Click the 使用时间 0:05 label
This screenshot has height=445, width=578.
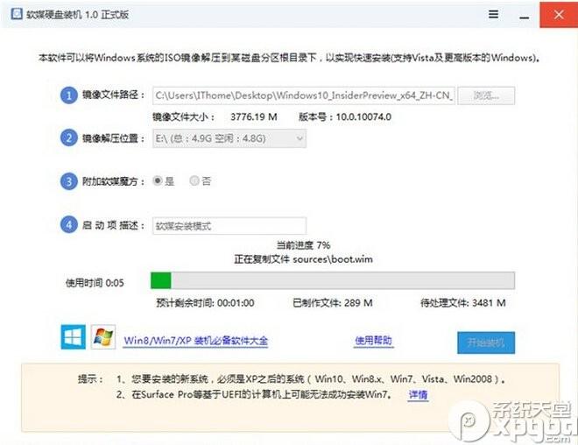95,283
